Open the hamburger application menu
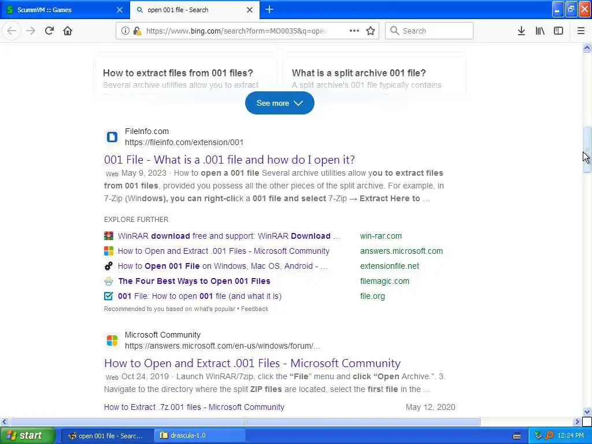The width and height of the screenshot is (592, 444). (581, 31)
